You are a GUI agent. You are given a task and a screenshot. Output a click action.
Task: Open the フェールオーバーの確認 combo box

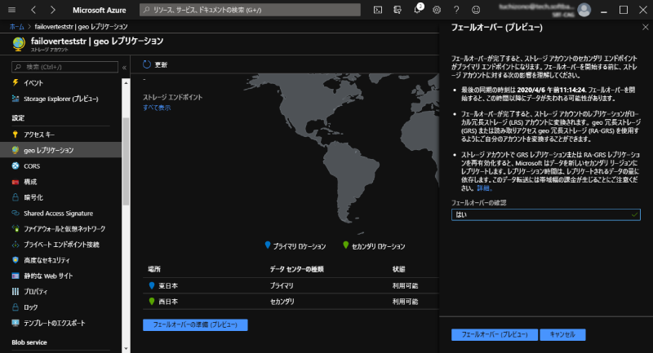[x=545, y=214]
